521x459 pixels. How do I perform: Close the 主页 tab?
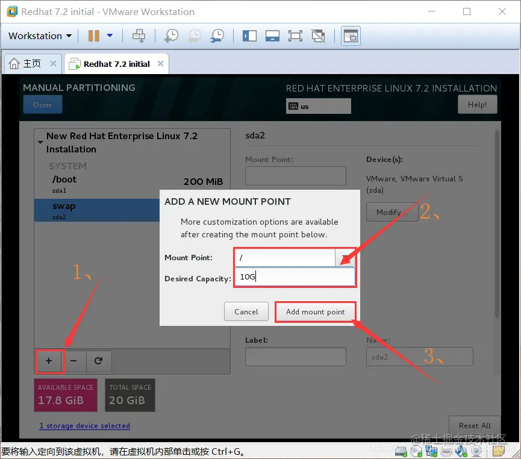point(53,63)
